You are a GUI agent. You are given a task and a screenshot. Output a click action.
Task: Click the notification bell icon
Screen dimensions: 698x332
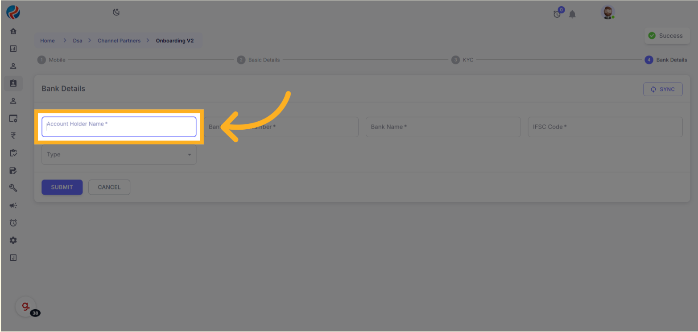click(572, 14)
